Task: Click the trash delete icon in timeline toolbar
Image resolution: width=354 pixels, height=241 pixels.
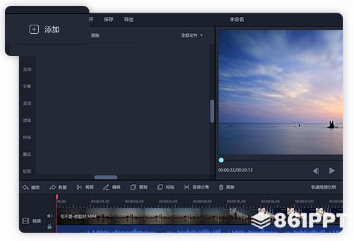Action: 221,187
